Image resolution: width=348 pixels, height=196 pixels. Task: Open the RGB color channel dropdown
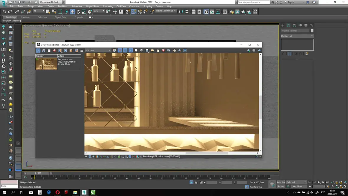click(x=98, y=50)
